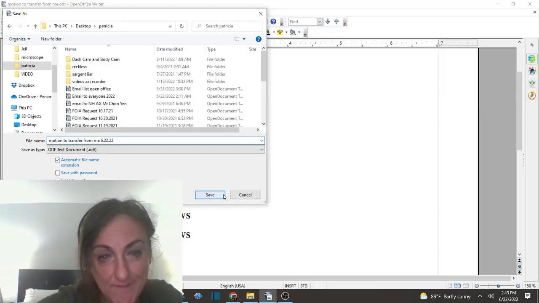Image resolution: width=539 pixels, height=303 pixels.
Task: Open volume control in system tray
Action: [491, 296]
